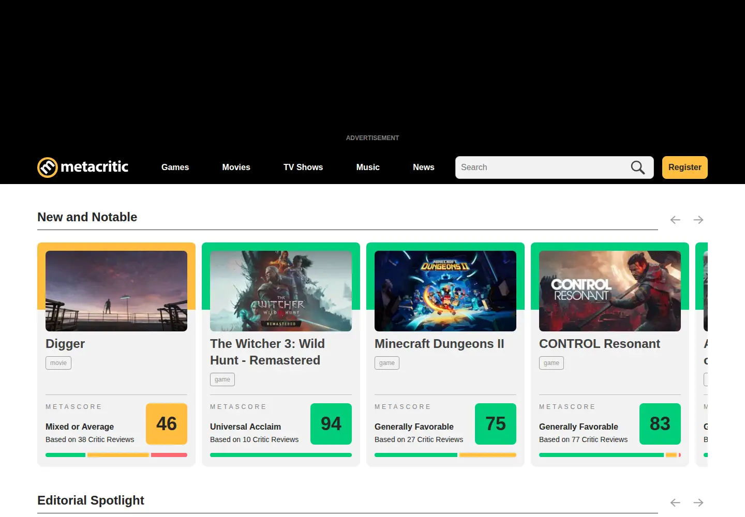The height and width of the screenshot is (517, 745).
Task: Click 'Based on 77 Critic Reviews'
Action: pyautogui.click(x=583, y=439)
